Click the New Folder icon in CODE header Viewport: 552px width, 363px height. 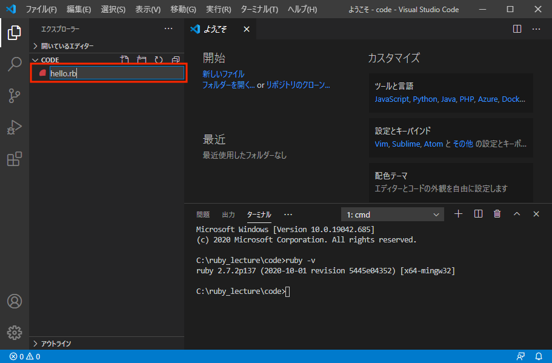142,59
